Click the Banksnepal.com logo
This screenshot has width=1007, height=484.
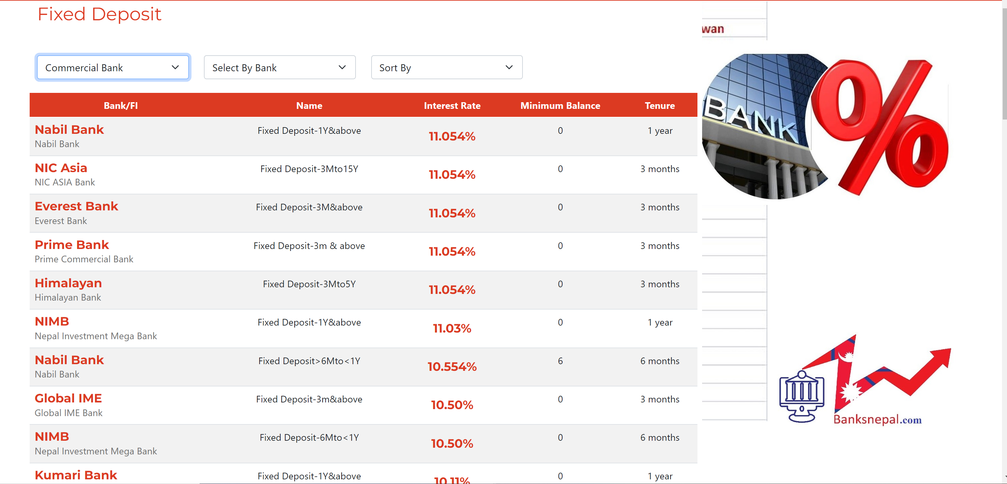click(x=865, y=380)
